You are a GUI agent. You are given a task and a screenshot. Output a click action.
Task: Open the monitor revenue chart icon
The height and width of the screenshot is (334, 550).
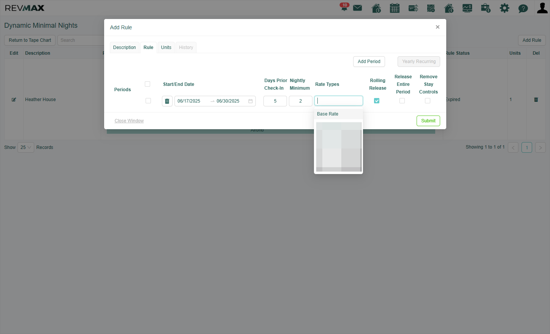[x=467, y=8]
